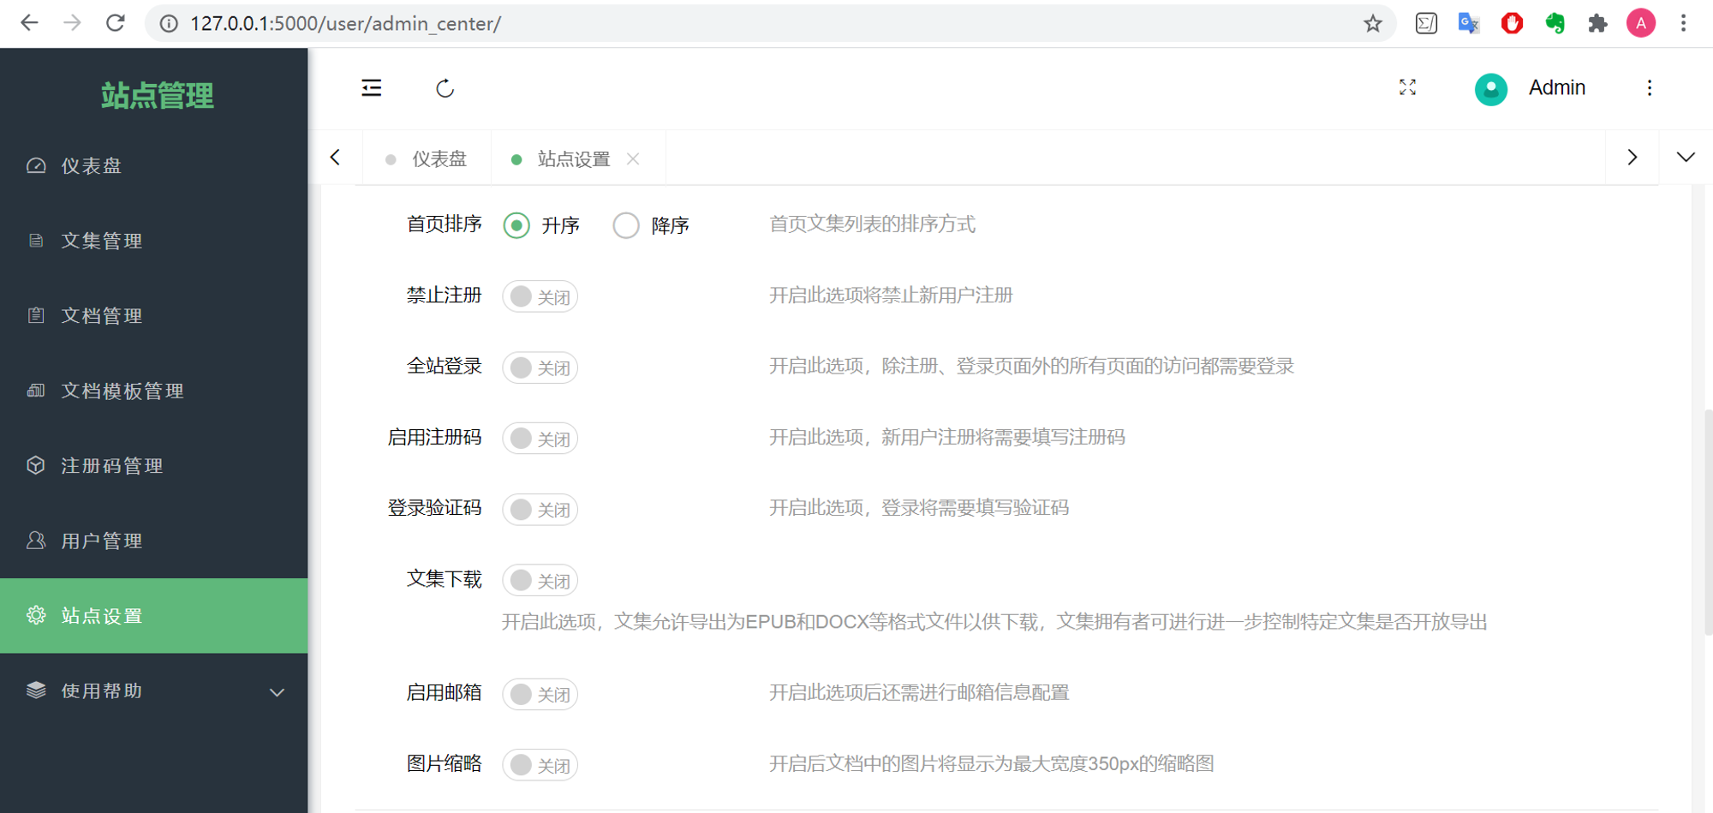Select the 降序 radio button

(x=626, y=225)
